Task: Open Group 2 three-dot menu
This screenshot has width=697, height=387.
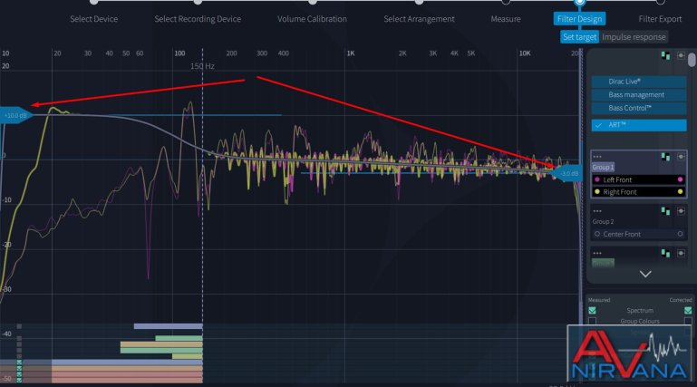Action: 598,210
